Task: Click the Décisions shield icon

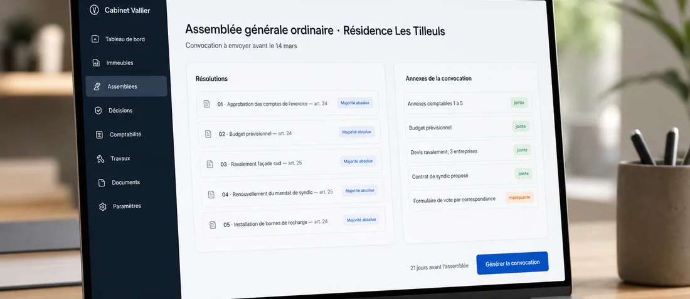Action: click(x=98, y=111)
